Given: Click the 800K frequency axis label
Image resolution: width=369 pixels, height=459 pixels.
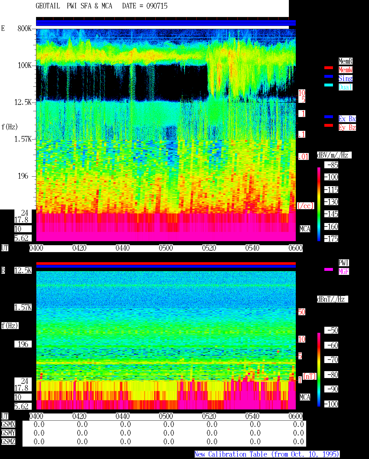Looking at the screenshot, I should click(x=25, y=28).
